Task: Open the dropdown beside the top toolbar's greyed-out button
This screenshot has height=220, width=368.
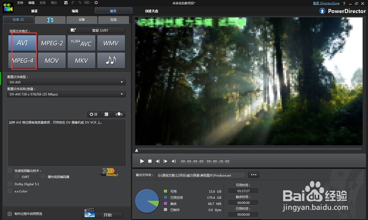Action: click(x=91, y=3)
